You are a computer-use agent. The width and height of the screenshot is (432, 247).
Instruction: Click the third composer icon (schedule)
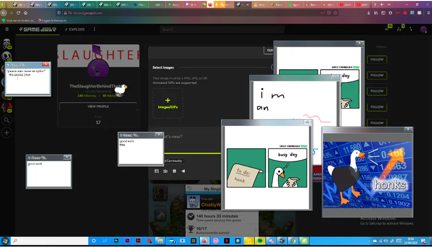(x=174, y=171)
